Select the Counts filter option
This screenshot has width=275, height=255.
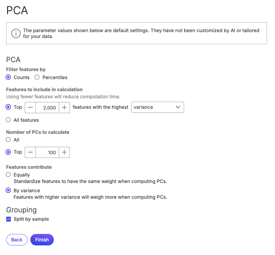(x=9, y=77)
